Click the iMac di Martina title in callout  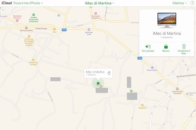coord(95,72)
